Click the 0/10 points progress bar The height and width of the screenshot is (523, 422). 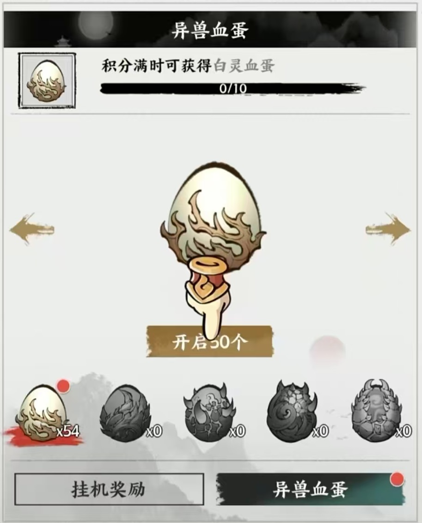pos(232,88)
